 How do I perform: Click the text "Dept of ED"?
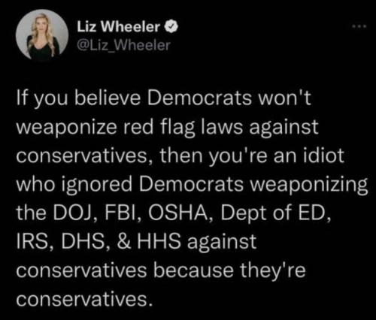point(272,213)
